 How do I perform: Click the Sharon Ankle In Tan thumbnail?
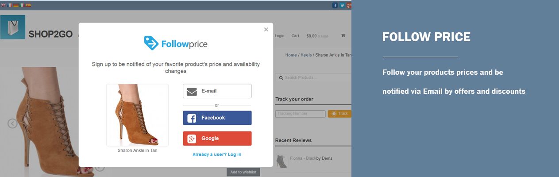[x=137, y=115]
